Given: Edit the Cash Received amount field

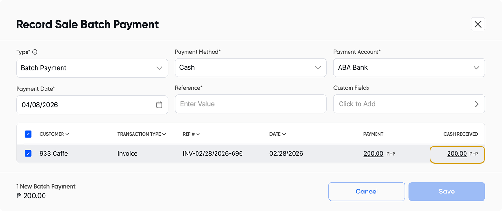Looking at the screenshot, I should coord(457,154).
